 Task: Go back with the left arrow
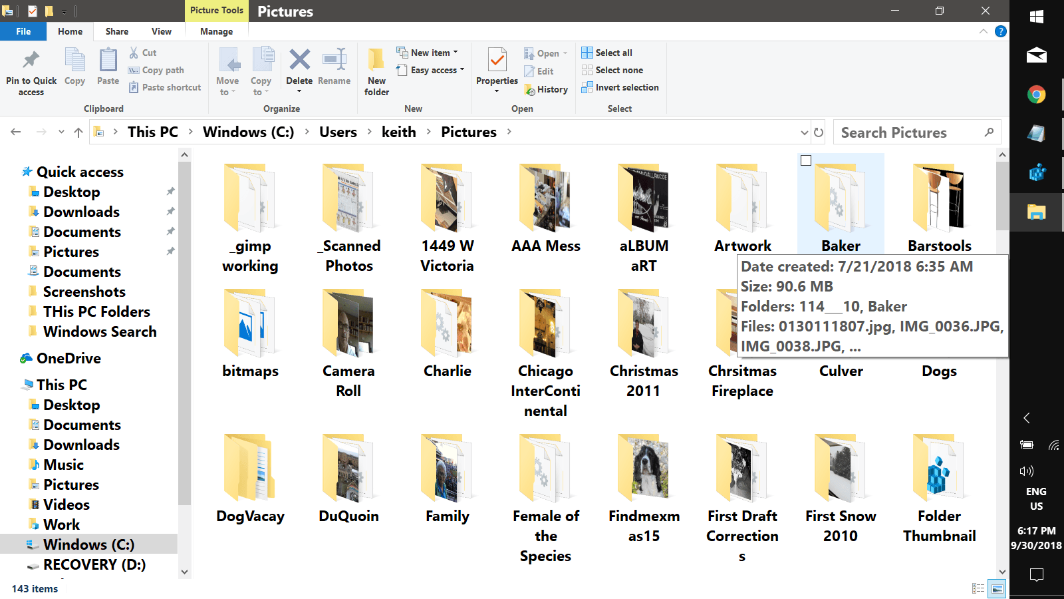pyautogui.click(x=16, y=132)
